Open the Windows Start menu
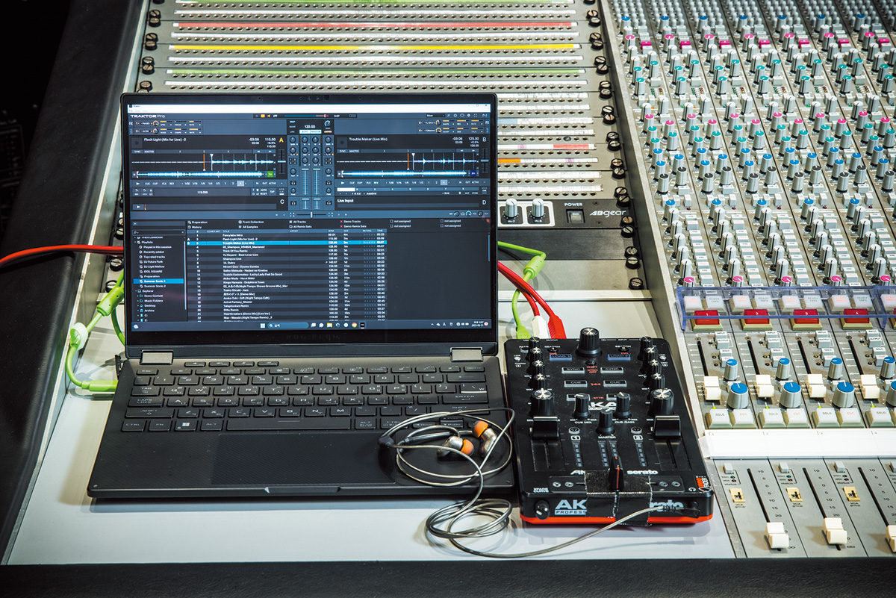Viewport: 896px width, 598px height. click(263, 326)
